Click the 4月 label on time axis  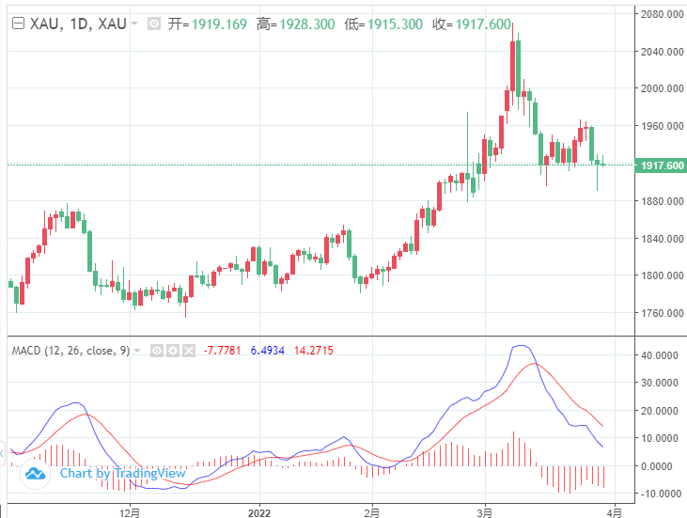pos(615,512)
